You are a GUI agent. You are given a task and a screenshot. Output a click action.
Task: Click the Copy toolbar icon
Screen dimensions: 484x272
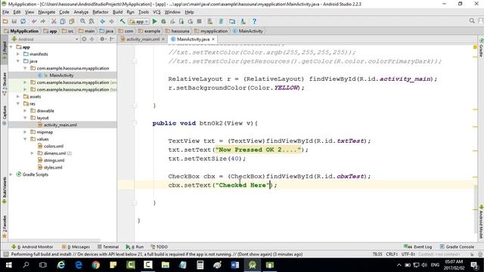[63, 21]
